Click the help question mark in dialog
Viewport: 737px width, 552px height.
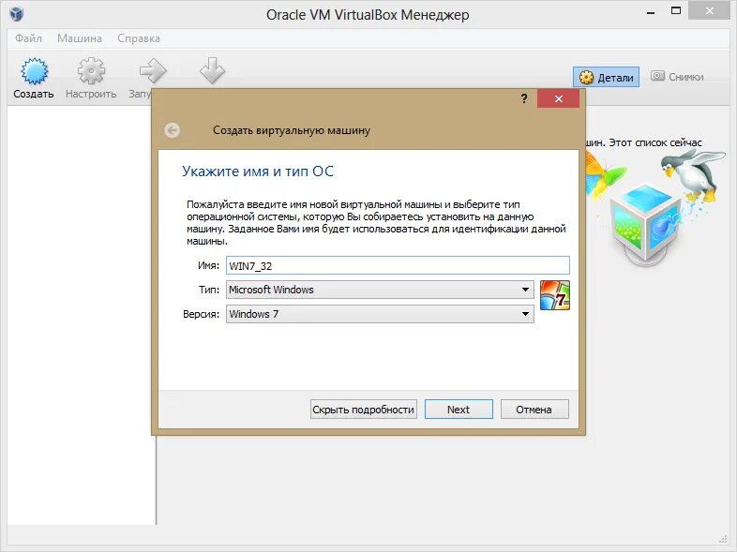pos(524,98)
